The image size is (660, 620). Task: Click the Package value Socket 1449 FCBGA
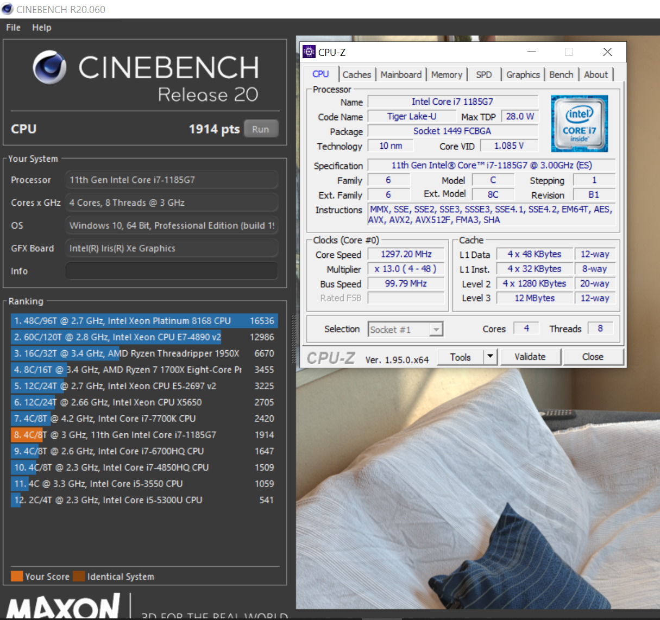coord(452,131)
